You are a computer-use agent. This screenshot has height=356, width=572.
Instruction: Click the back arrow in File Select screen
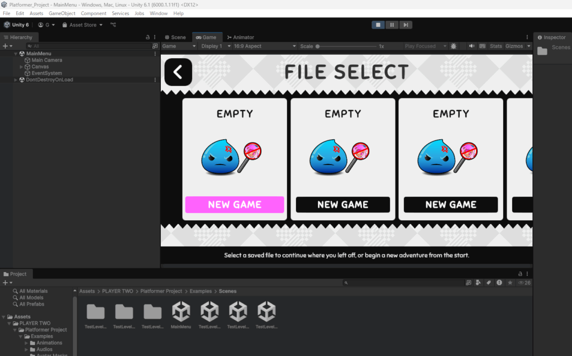pos(178,72)
